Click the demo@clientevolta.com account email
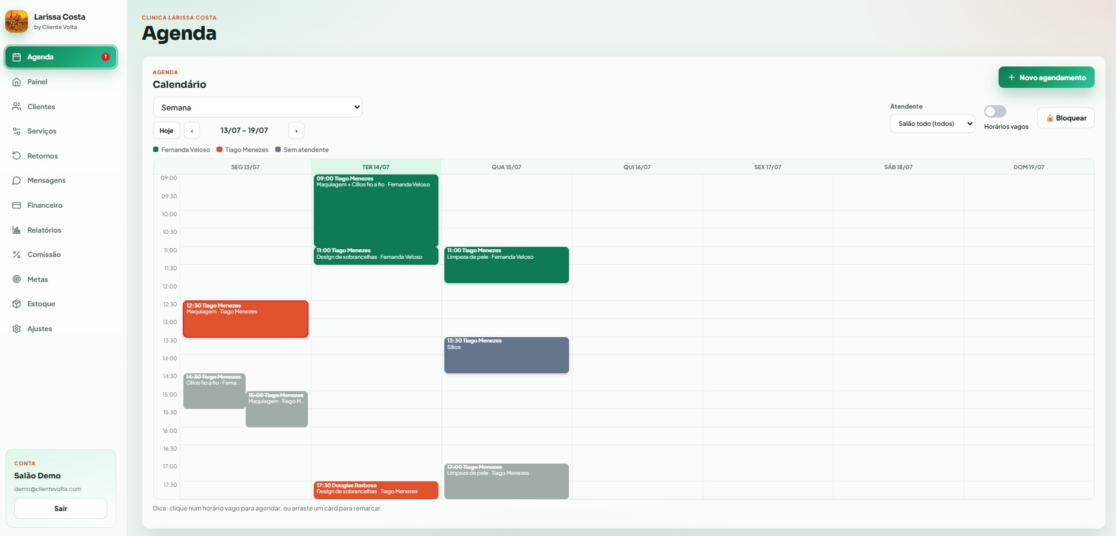 (x=47, y=489)
